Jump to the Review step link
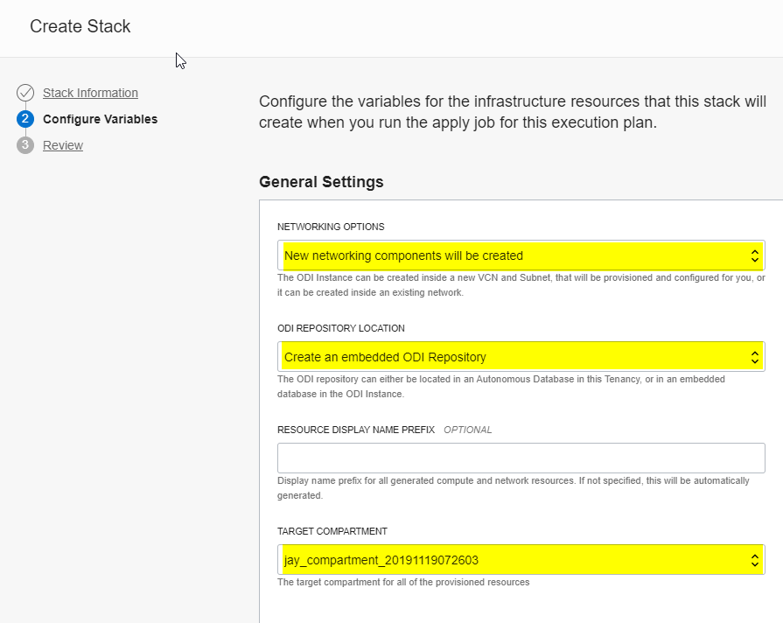Screen dimensions: 783x623 click(x=63, y=145)
